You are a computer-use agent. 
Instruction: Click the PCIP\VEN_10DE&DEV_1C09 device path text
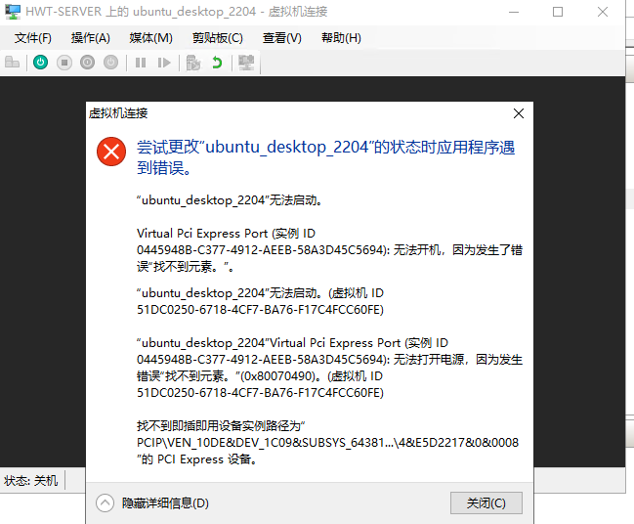(327, 443)
